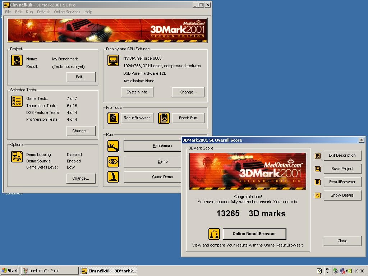Click the 3DMark2001 taskbar button
Screen dimensions: 368x276
tap(109, 271)
